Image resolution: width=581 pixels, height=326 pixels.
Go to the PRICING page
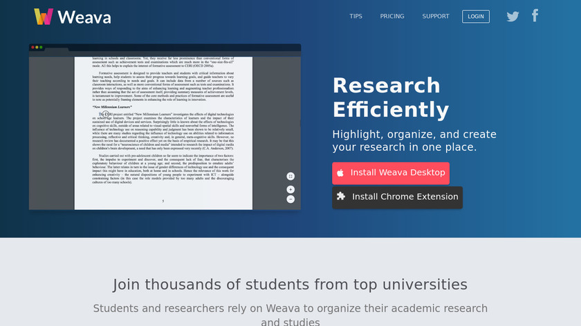(x=392, y=17)
